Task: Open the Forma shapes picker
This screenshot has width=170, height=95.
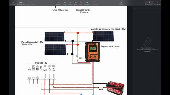Action: click(80, 3)
